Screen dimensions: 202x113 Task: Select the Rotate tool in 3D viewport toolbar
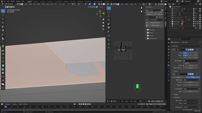pyautogui.click(x=3, y=23)
